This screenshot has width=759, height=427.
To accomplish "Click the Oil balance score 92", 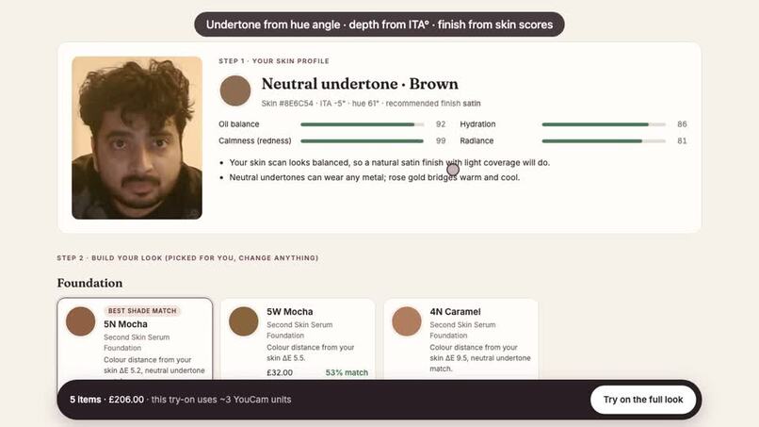I will [441, 124].
